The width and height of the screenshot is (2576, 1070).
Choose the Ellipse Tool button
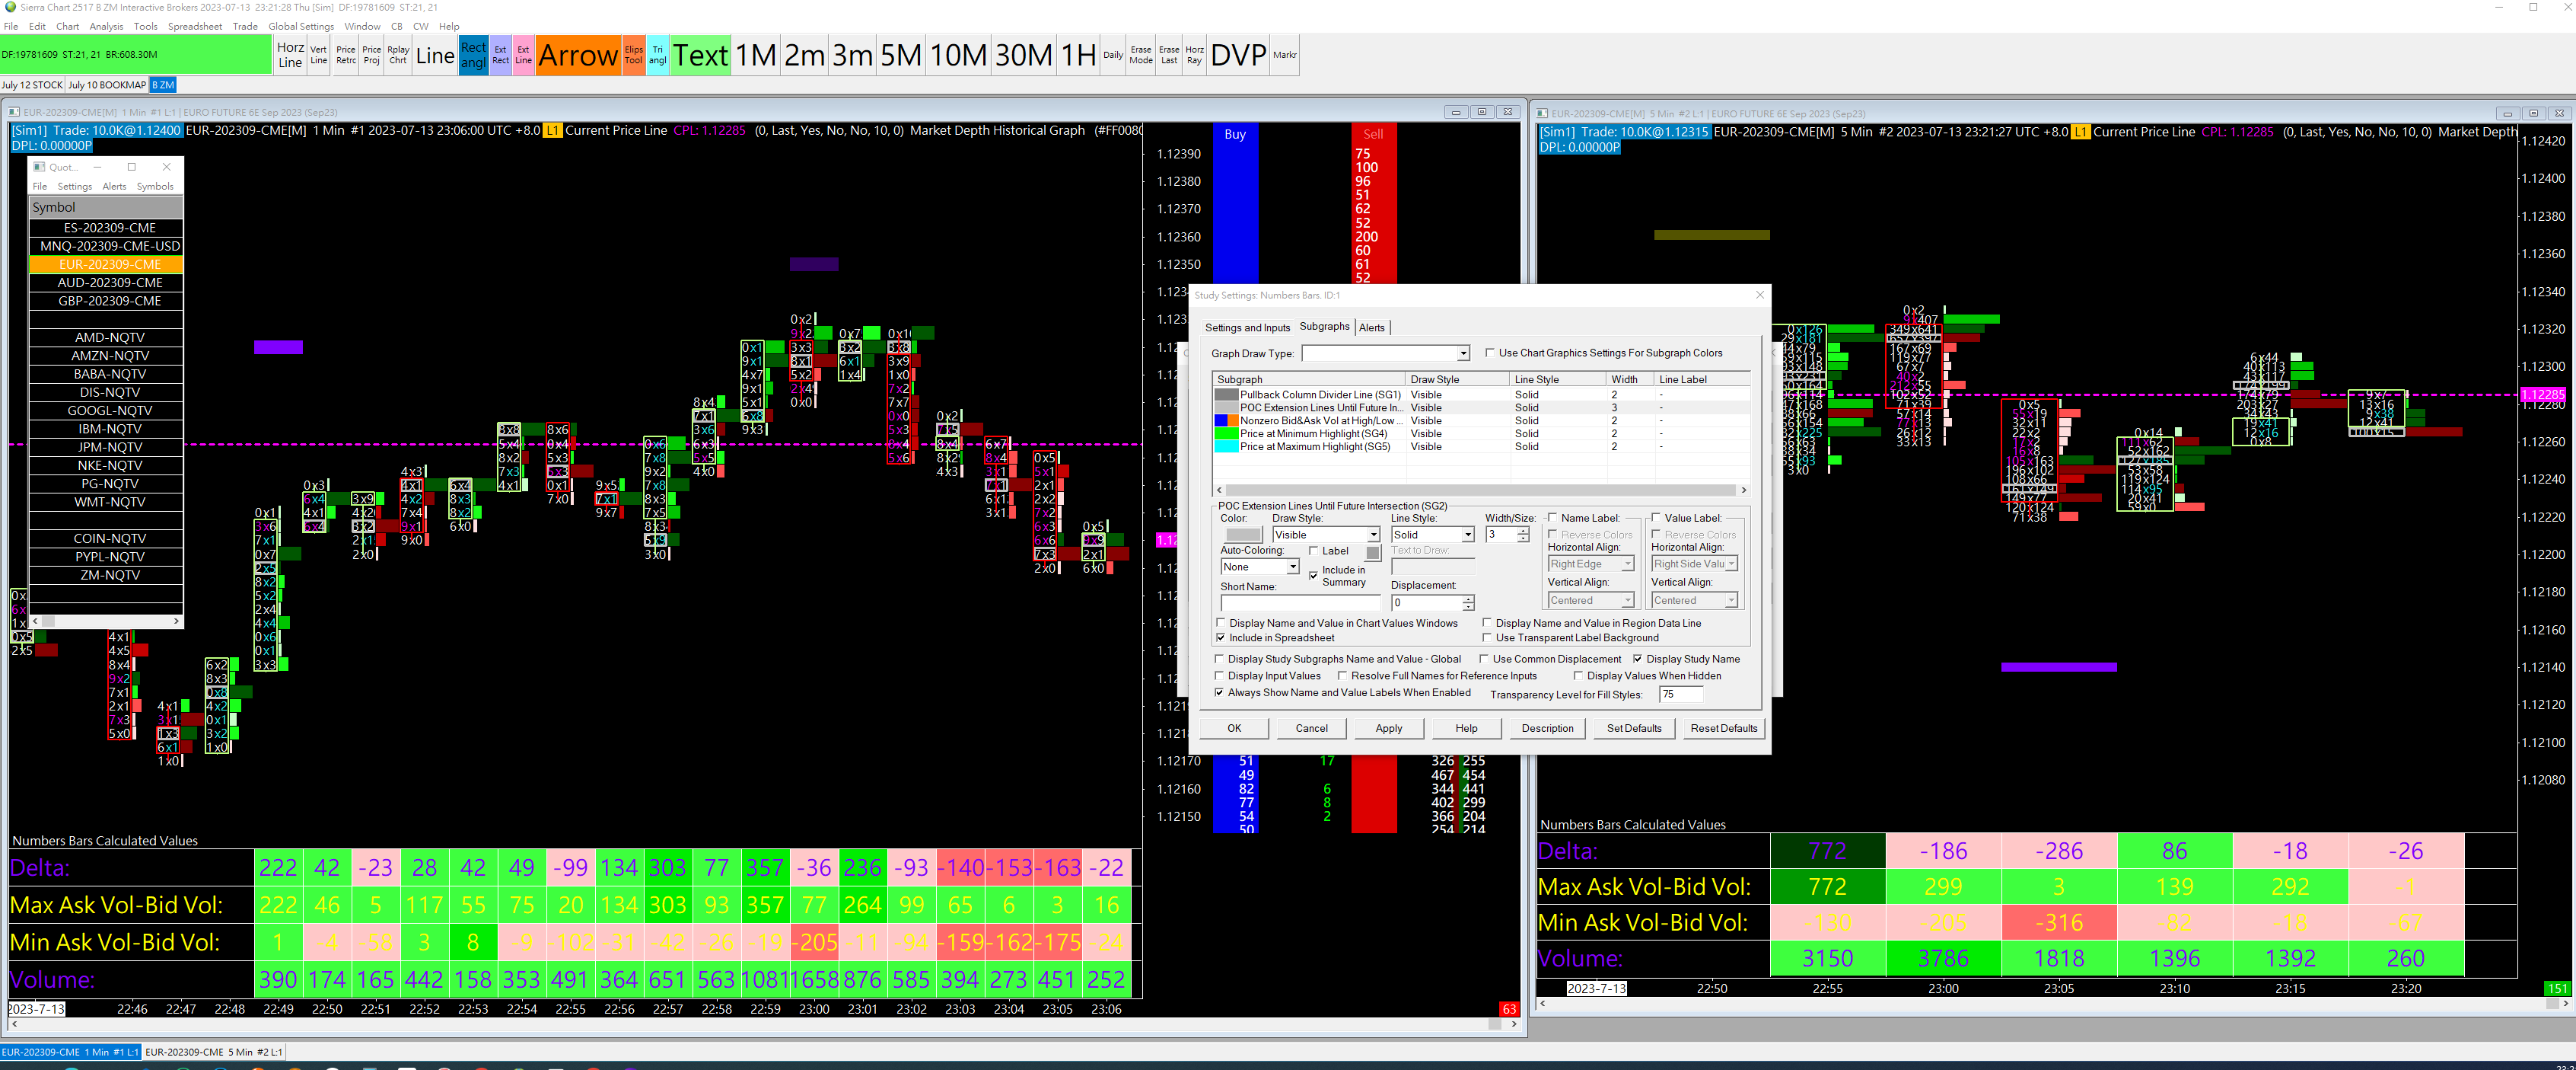633,55
